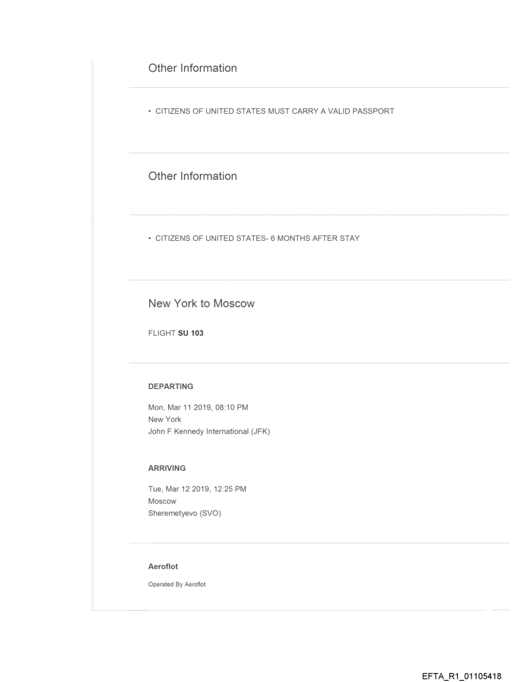Click the Moscow arrival city line
This screenshot has width=518, height=682.
(162, 501)
